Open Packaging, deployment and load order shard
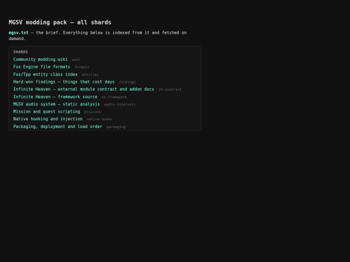This screenshot has width=350, height=262. [x=58, y=127]
